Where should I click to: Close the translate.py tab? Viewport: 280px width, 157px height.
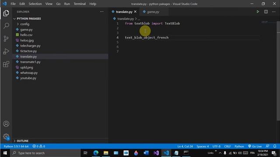point(135,12)
